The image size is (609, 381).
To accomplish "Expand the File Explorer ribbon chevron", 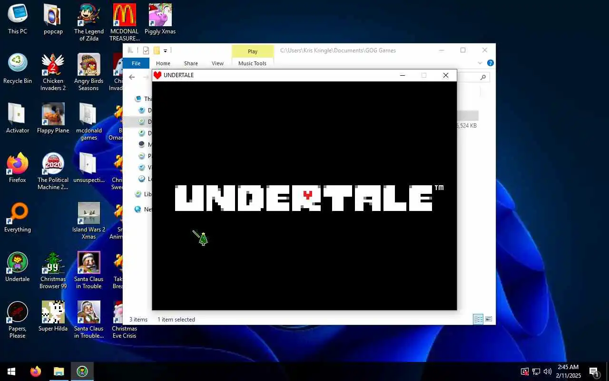I will 480,63.
